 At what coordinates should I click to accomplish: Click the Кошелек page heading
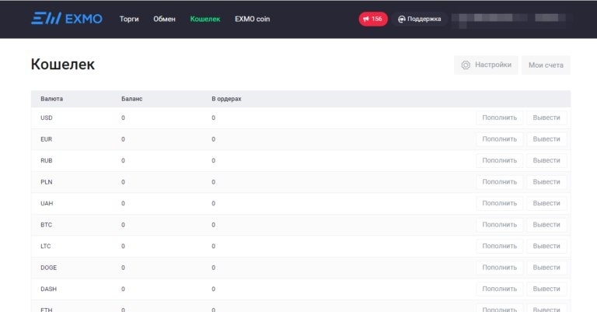[63, 65]
